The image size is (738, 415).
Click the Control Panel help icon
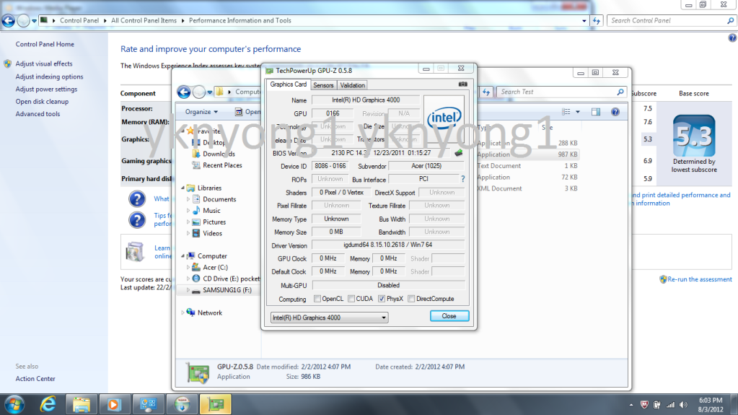pos(732,38)
